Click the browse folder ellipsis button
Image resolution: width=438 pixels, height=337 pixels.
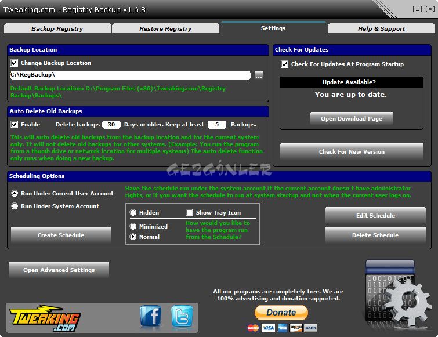259,75
